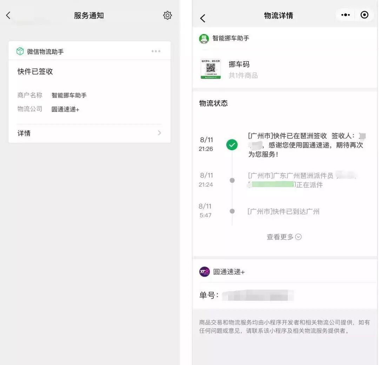Tap the 8/11 21:26 timestamp

[x=206, y=144]
